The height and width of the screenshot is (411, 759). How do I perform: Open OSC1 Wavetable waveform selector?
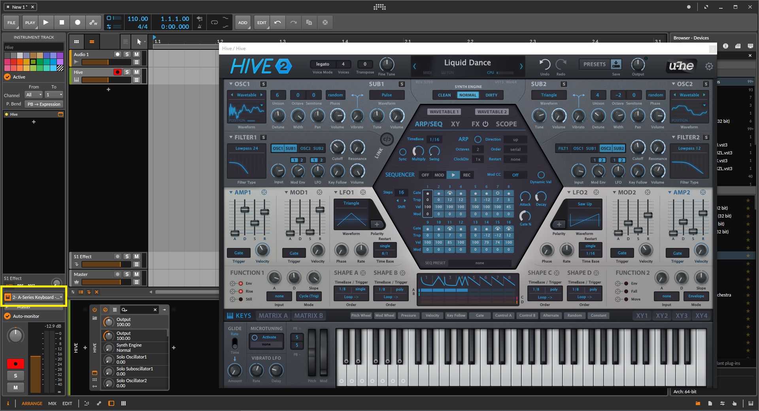[x=247, y=95]
